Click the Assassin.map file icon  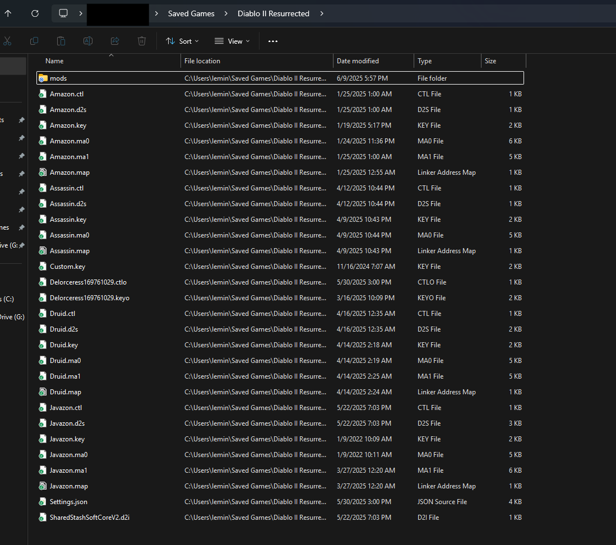pyautogui.click(x=43, y=251)
